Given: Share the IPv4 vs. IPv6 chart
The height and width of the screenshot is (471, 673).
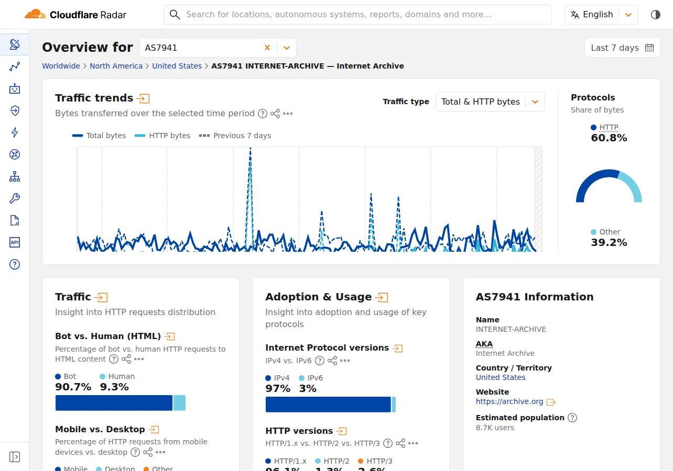Looking at the screenshot, I should [x=332, y=361].
